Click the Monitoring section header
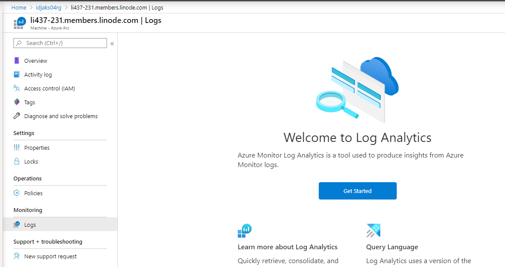505x267 pixels. click(x=28, y=210)
